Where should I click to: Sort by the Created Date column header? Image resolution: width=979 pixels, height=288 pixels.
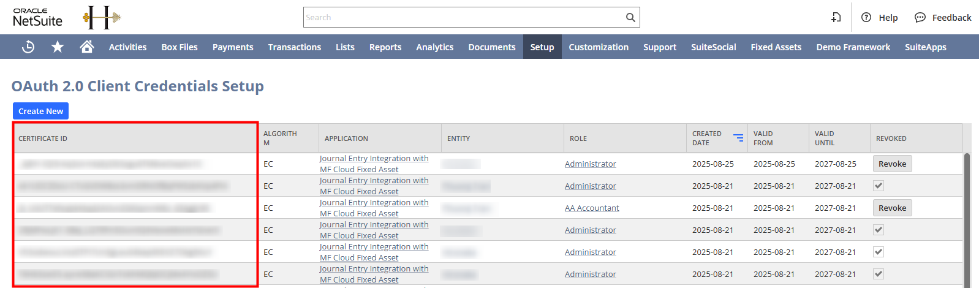tap(707, 138)
